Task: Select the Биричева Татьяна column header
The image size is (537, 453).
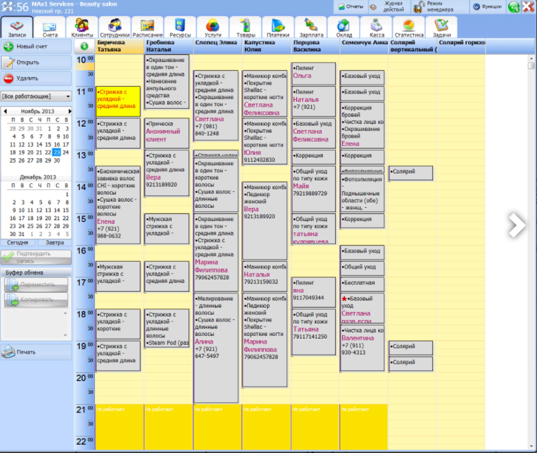Action: (119, 46)
